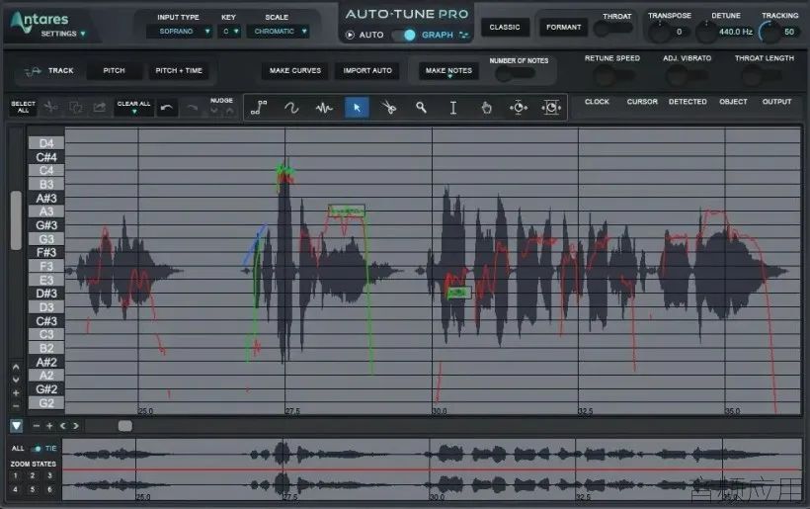Image resolution: width=810 pixels, height=509 pixels.
Task: Click the Import Auto button
Action: click(x=367, y=71)
